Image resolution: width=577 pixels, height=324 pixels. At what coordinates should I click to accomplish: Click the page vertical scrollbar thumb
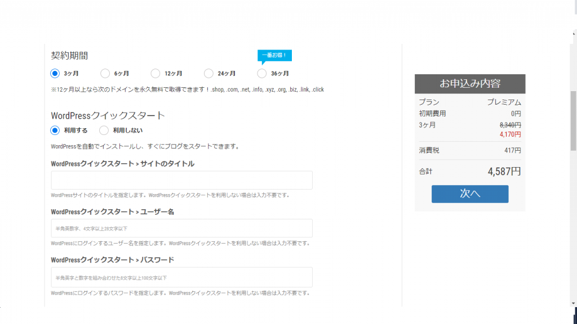573,121
